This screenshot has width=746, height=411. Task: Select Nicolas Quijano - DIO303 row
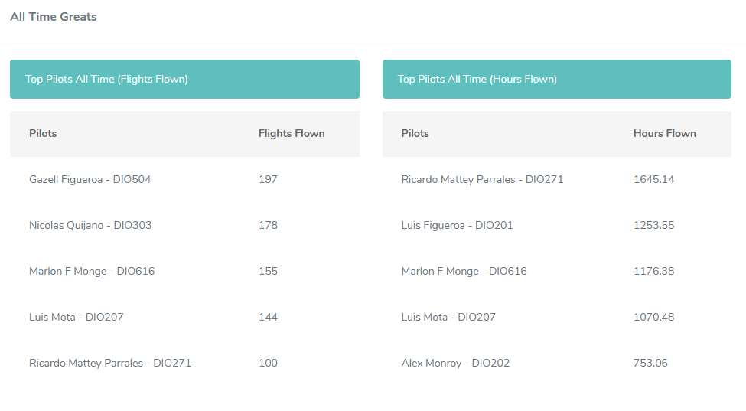90,225
